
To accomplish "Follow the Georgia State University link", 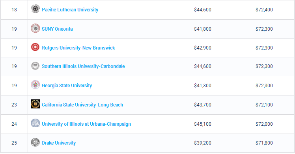I will click(x=67, y=86).
